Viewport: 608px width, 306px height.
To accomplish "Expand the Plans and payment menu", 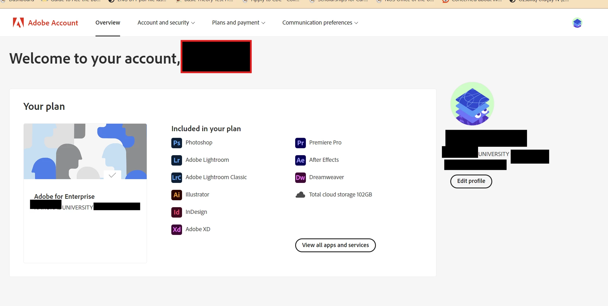I will 238,23.
